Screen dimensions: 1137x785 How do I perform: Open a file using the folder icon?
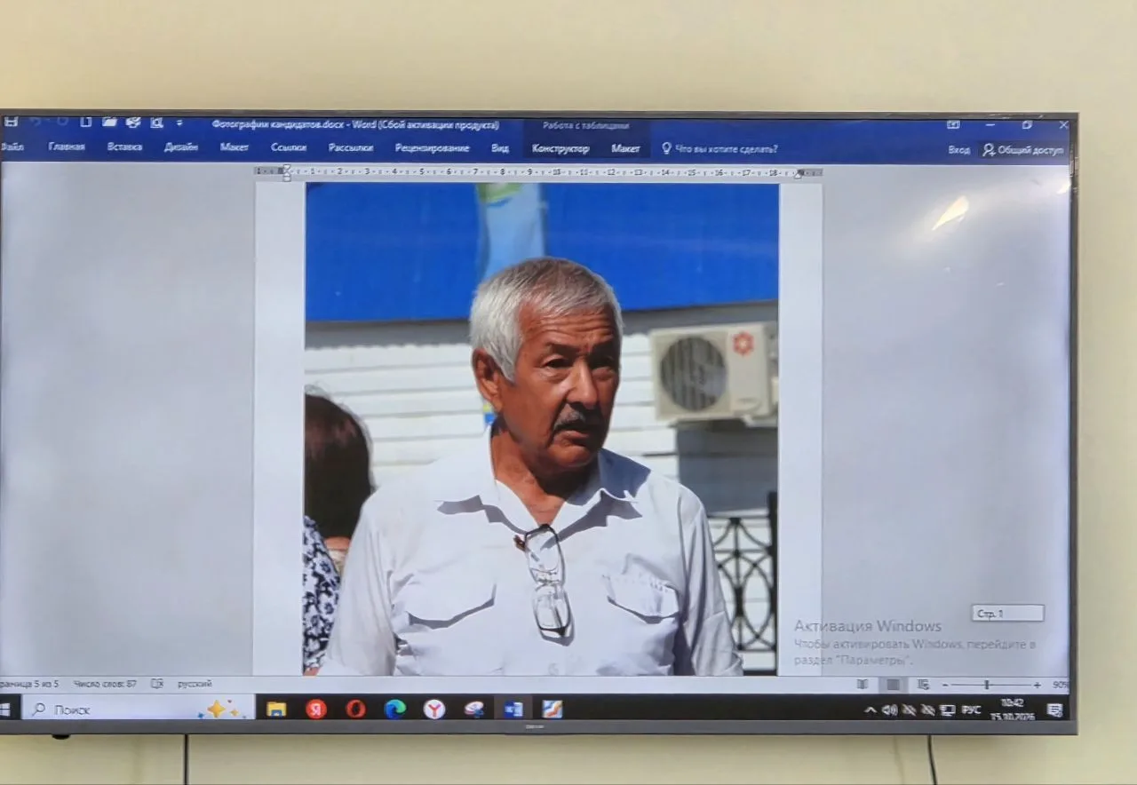(109, 123)
